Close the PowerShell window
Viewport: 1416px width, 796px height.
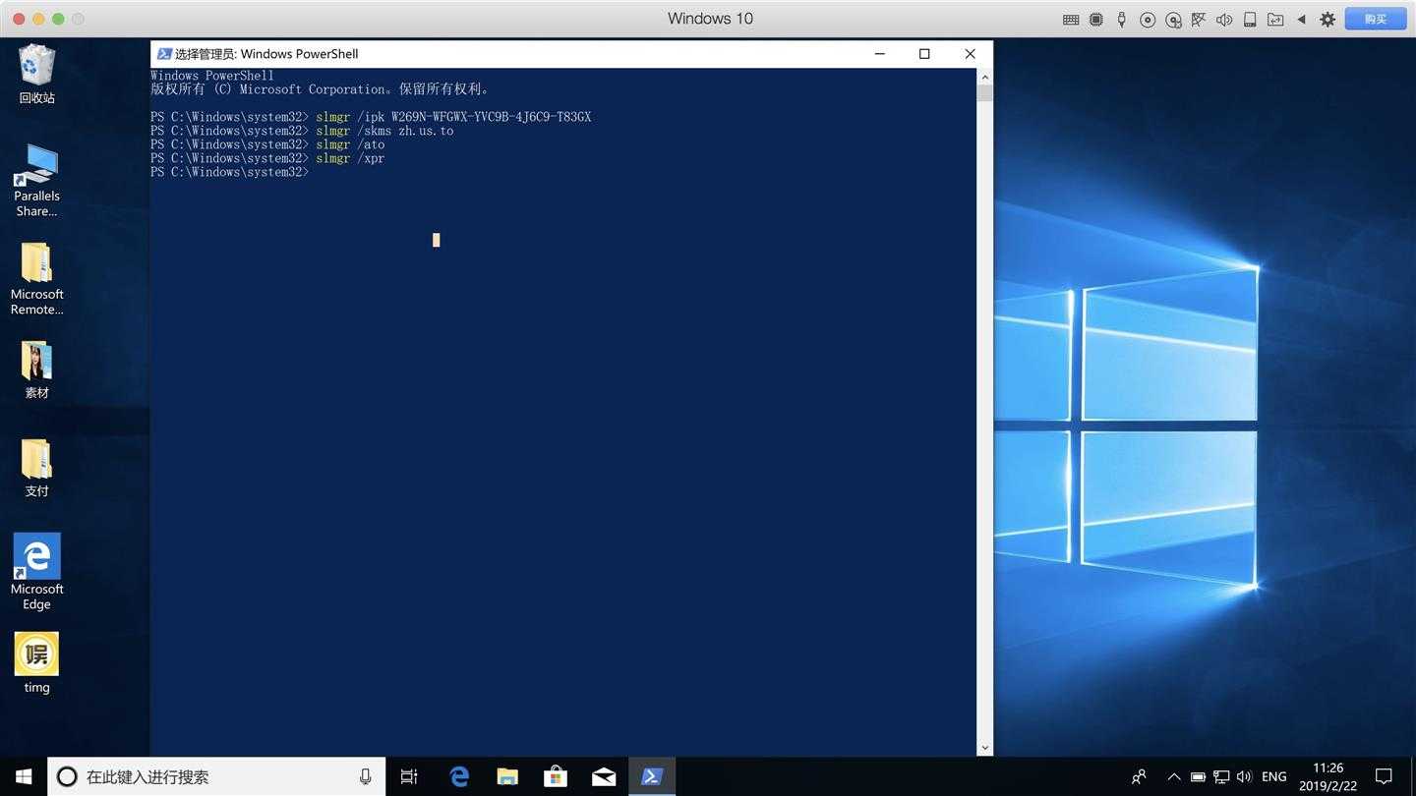[x=970, y=54]
